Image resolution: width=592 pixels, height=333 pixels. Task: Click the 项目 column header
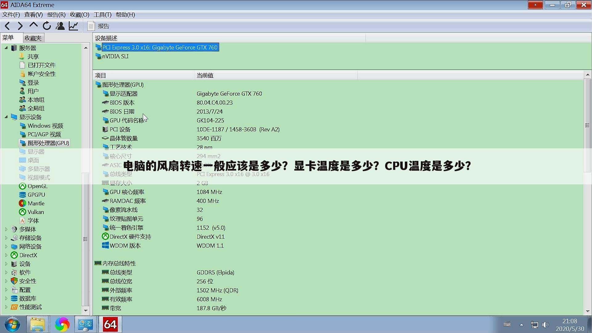point(144,75)
